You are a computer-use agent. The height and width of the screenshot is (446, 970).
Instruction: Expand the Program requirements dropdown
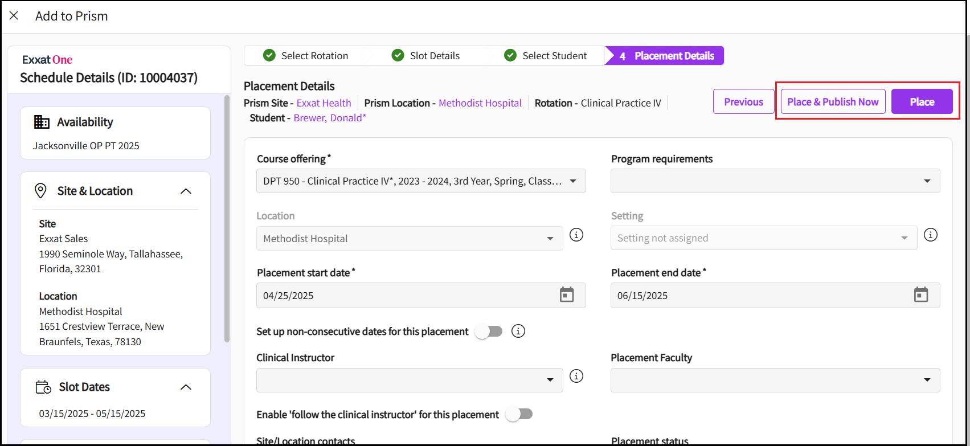point(775,181)
